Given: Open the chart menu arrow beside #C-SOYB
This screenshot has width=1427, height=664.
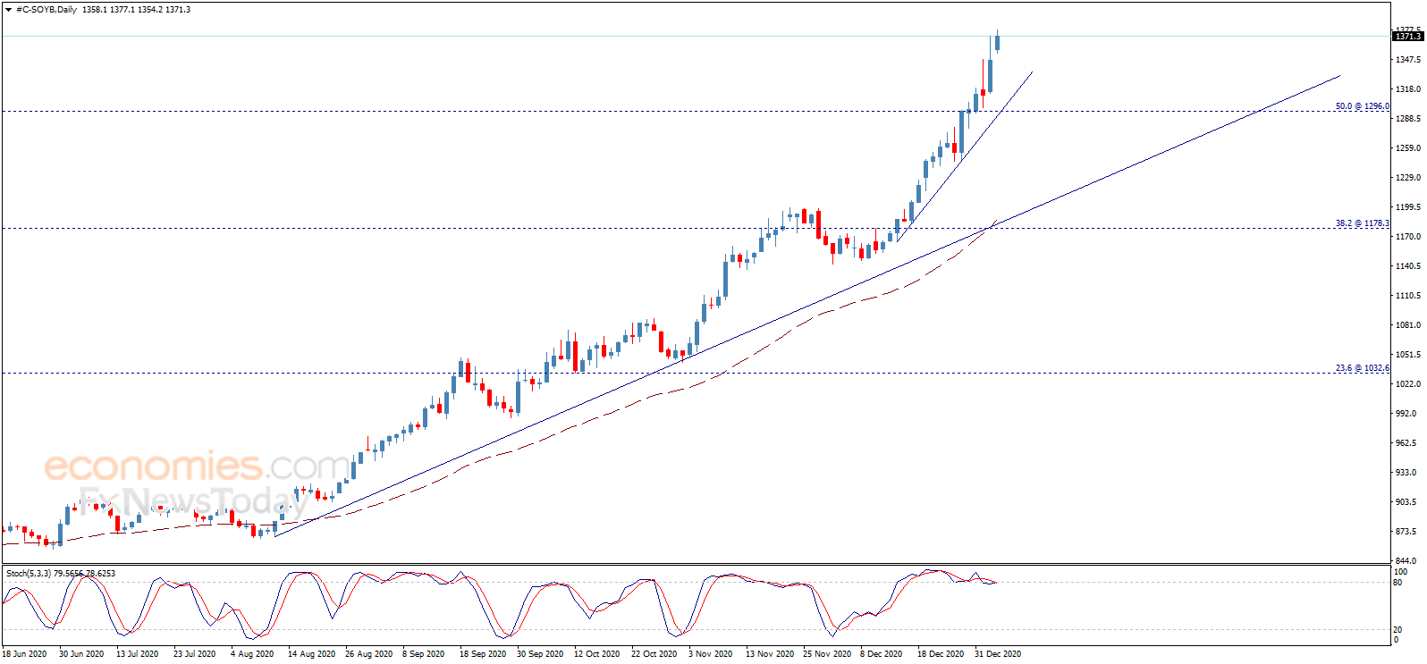Looking at the screenshot, I should pyautogui.click(x=8, y=10).
